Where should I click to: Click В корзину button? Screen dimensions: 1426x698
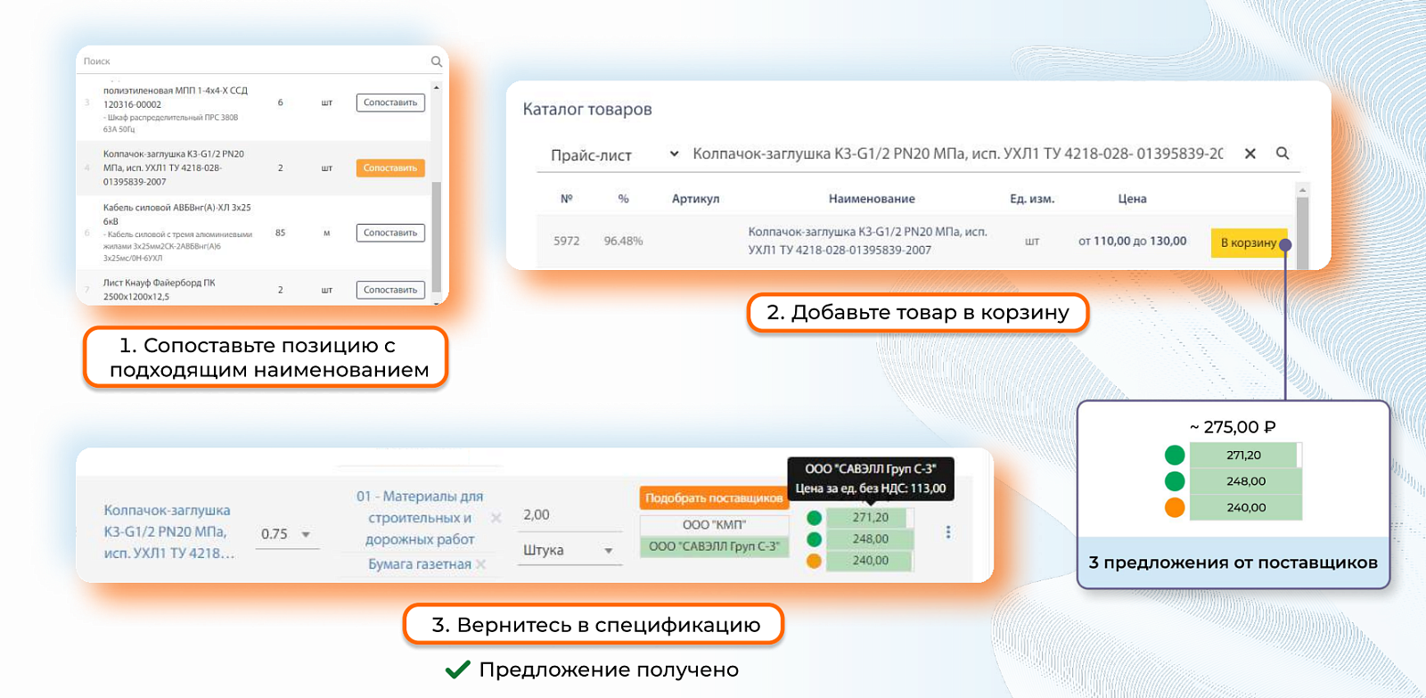[x=1249, y=242]
